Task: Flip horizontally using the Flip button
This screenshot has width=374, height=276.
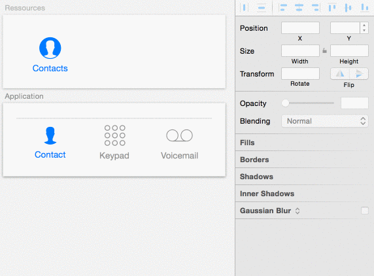Action: click(x=340, y=74)
